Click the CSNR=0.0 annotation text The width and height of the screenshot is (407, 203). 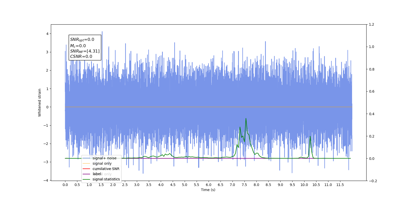pyautogui.click(x=81, y=57)
